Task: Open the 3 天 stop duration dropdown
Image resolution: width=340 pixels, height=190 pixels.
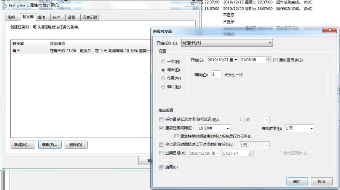Action: (254, 145)
